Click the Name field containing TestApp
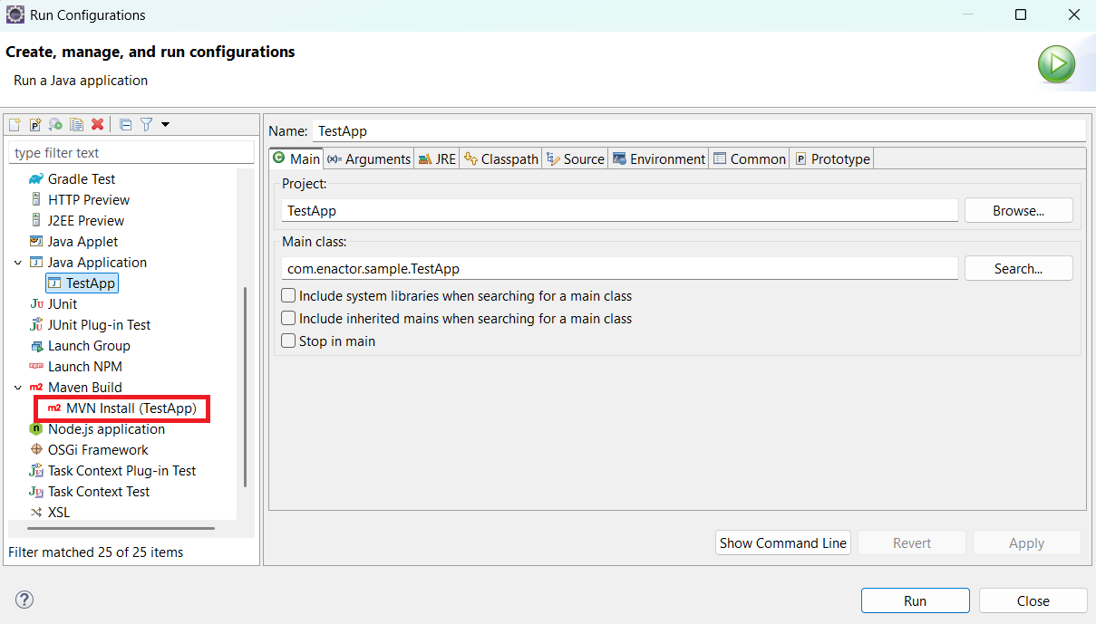The width and height of the screenshot is (1096, 624). tap(699, 131)
